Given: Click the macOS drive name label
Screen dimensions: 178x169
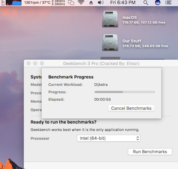Looking at the screenshot, I should (130, 17).
